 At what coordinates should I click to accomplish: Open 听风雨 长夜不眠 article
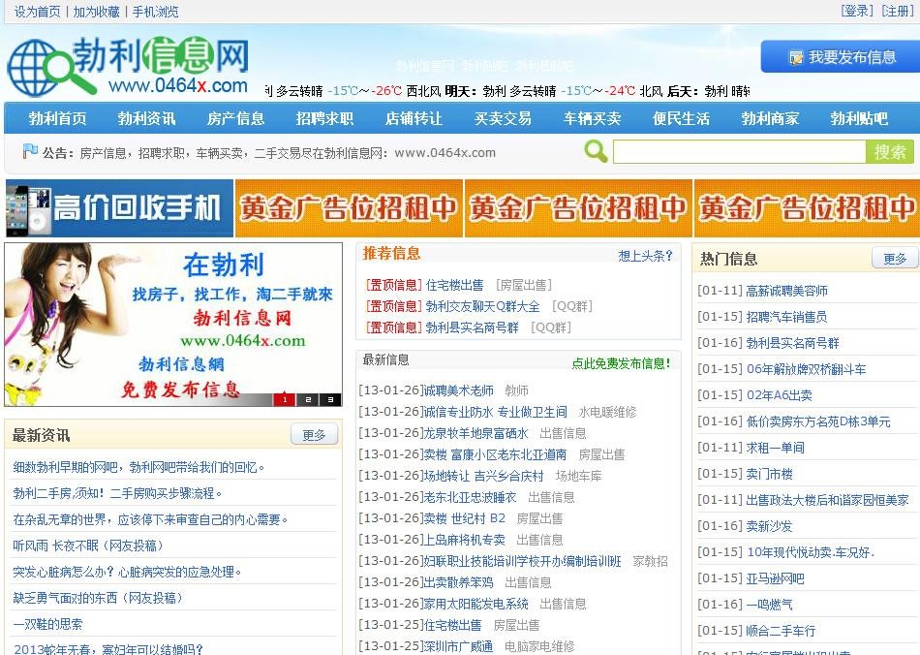tap(88, 546)
